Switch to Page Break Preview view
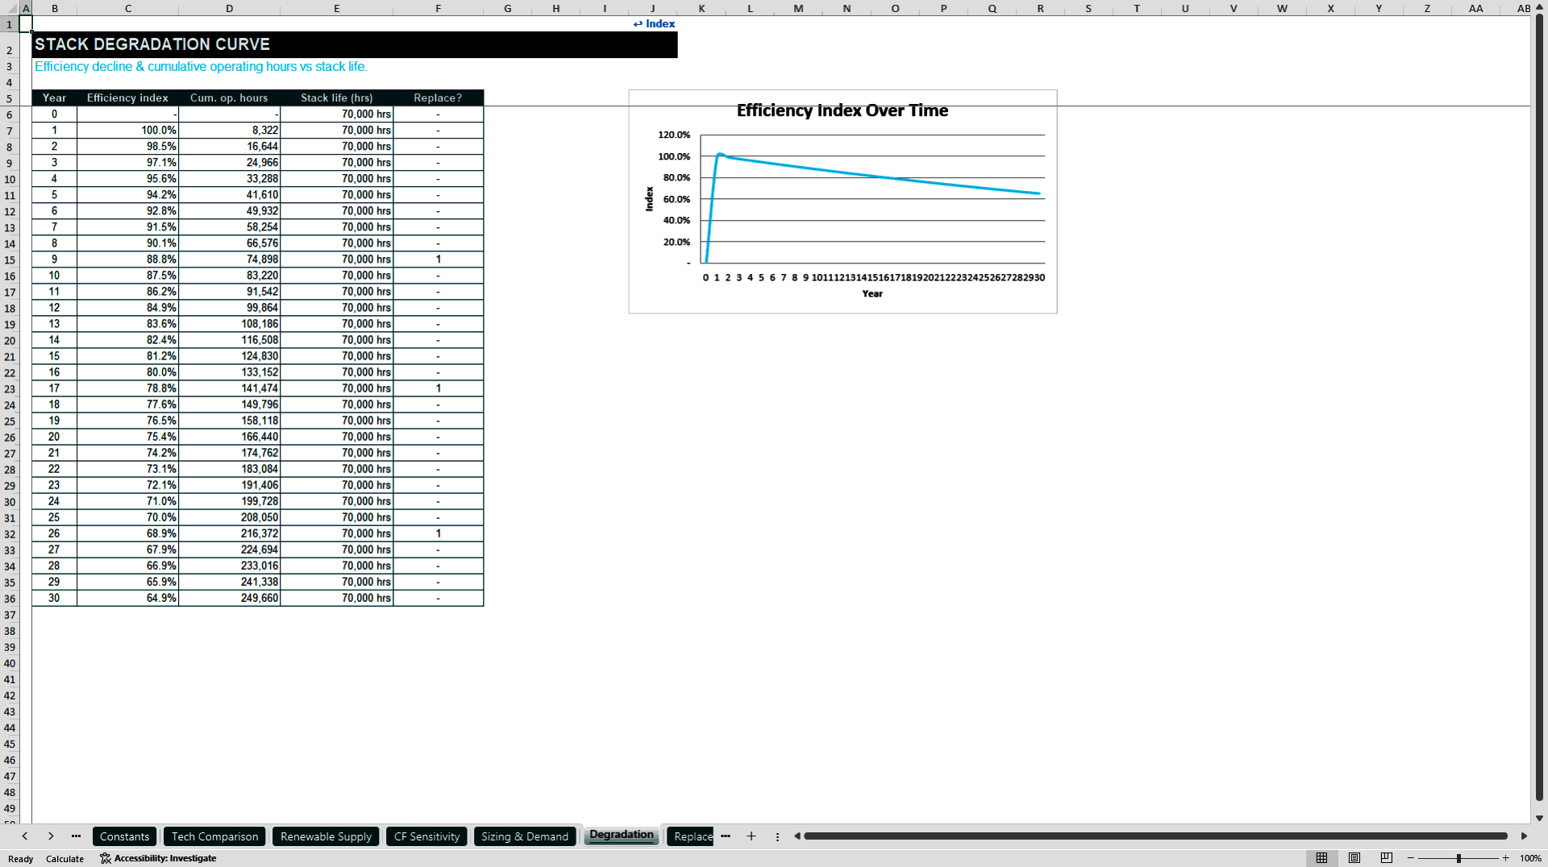1548x867 pixels. pyautogui.click(x=1387, y=858)
